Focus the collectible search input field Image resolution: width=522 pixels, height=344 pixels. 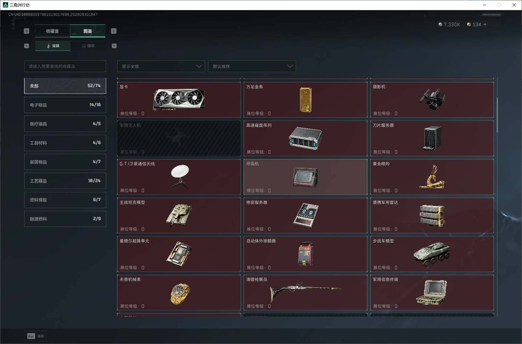point(65,66)
